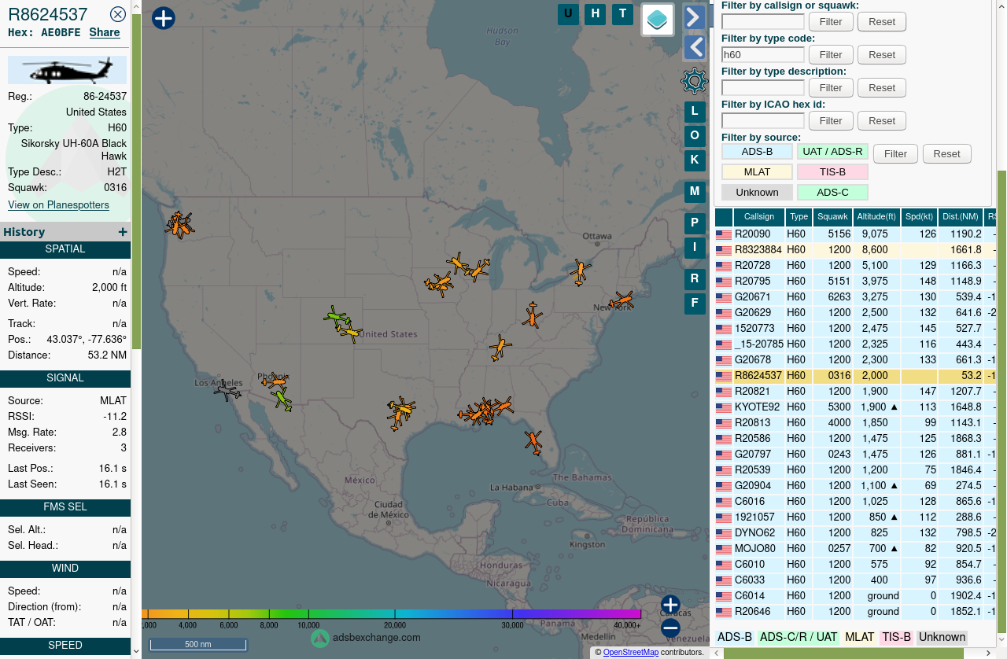1007x659 pixels.
Task: Open the settings gear icon
Action: 694,80
